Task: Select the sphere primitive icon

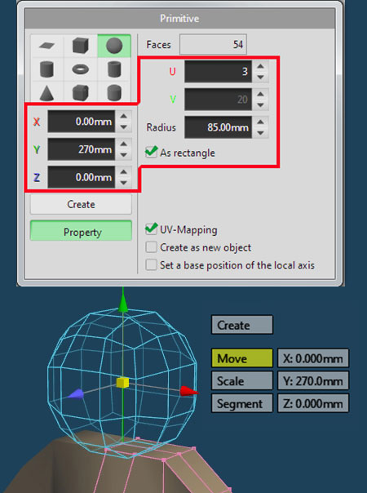Action: coord(113,46)
